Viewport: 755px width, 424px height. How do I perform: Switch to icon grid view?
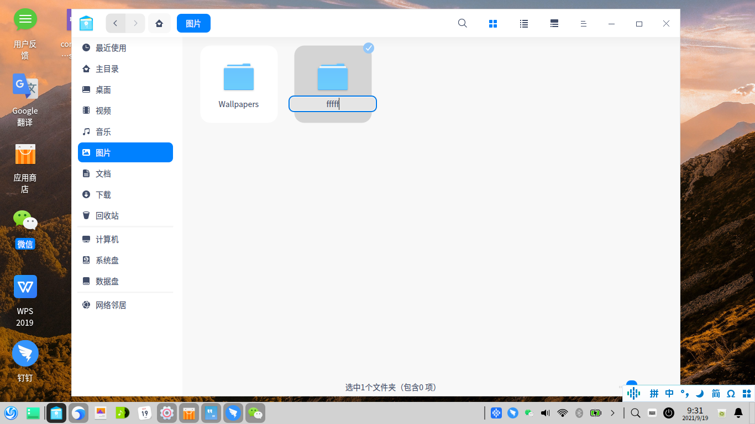point(493,24)
